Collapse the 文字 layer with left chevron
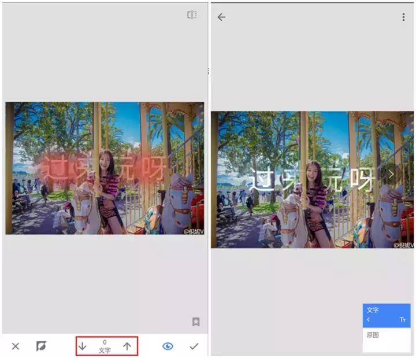The height and width of the screenshot is (358, 416). tap(368, 319)
